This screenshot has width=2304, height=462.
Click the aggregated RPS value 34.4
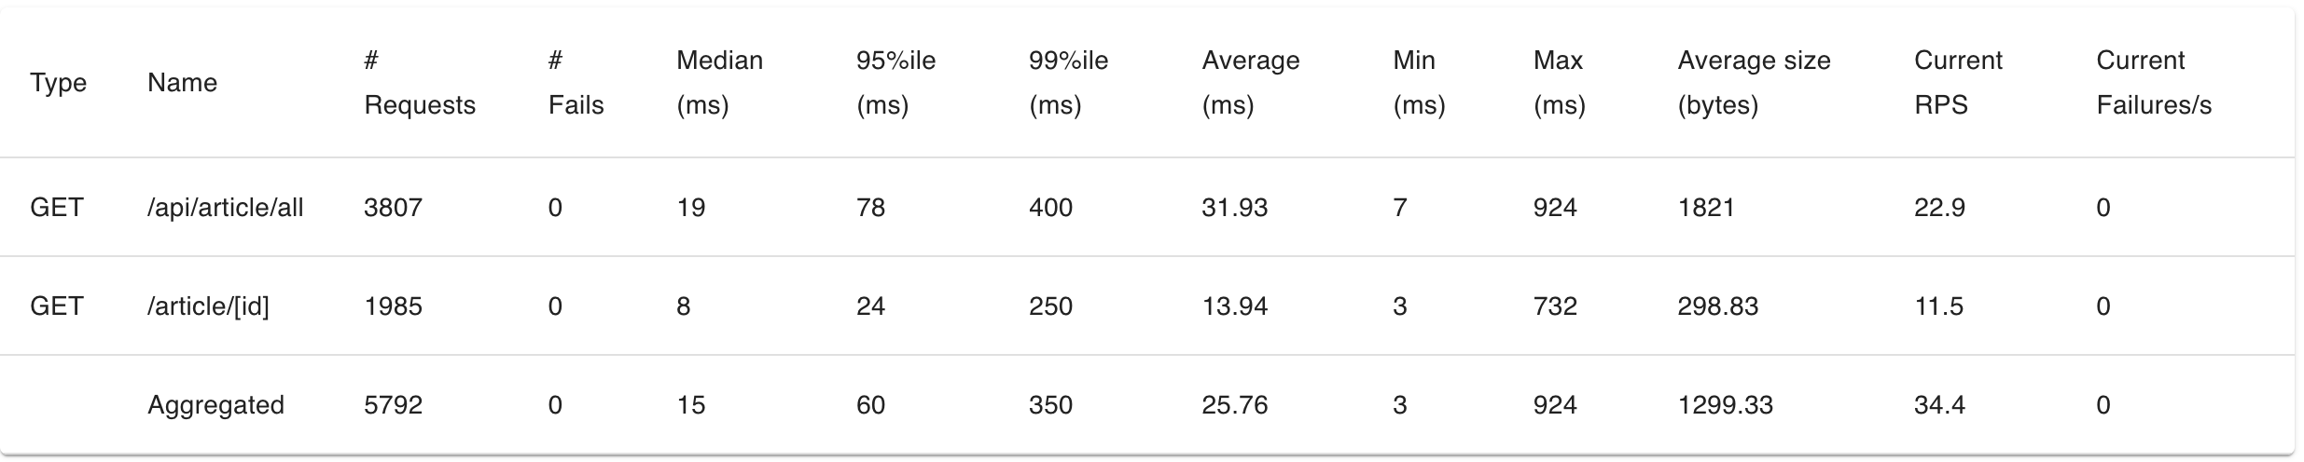[1939, 405]
